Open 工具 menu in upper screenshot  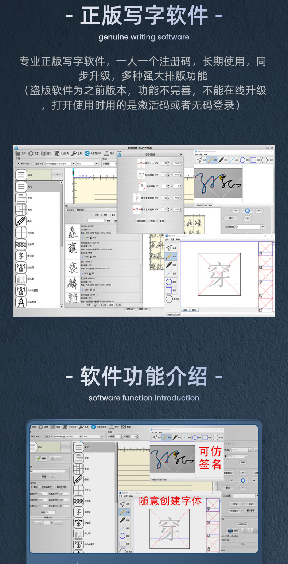[x=77, y=153]
